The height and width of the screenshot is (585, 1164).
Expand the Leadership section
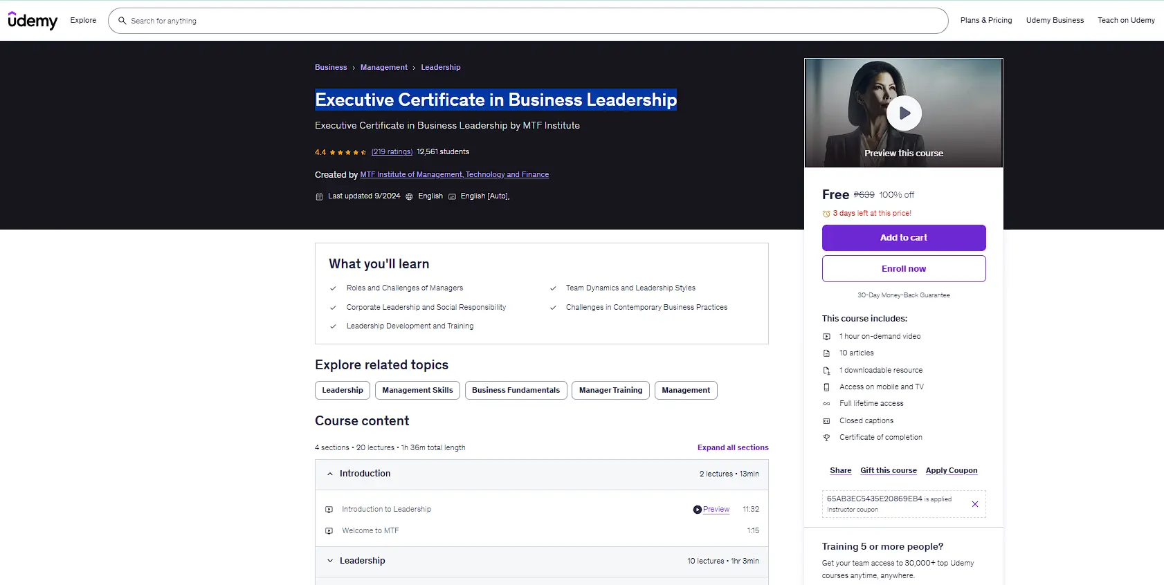[542, 561]
